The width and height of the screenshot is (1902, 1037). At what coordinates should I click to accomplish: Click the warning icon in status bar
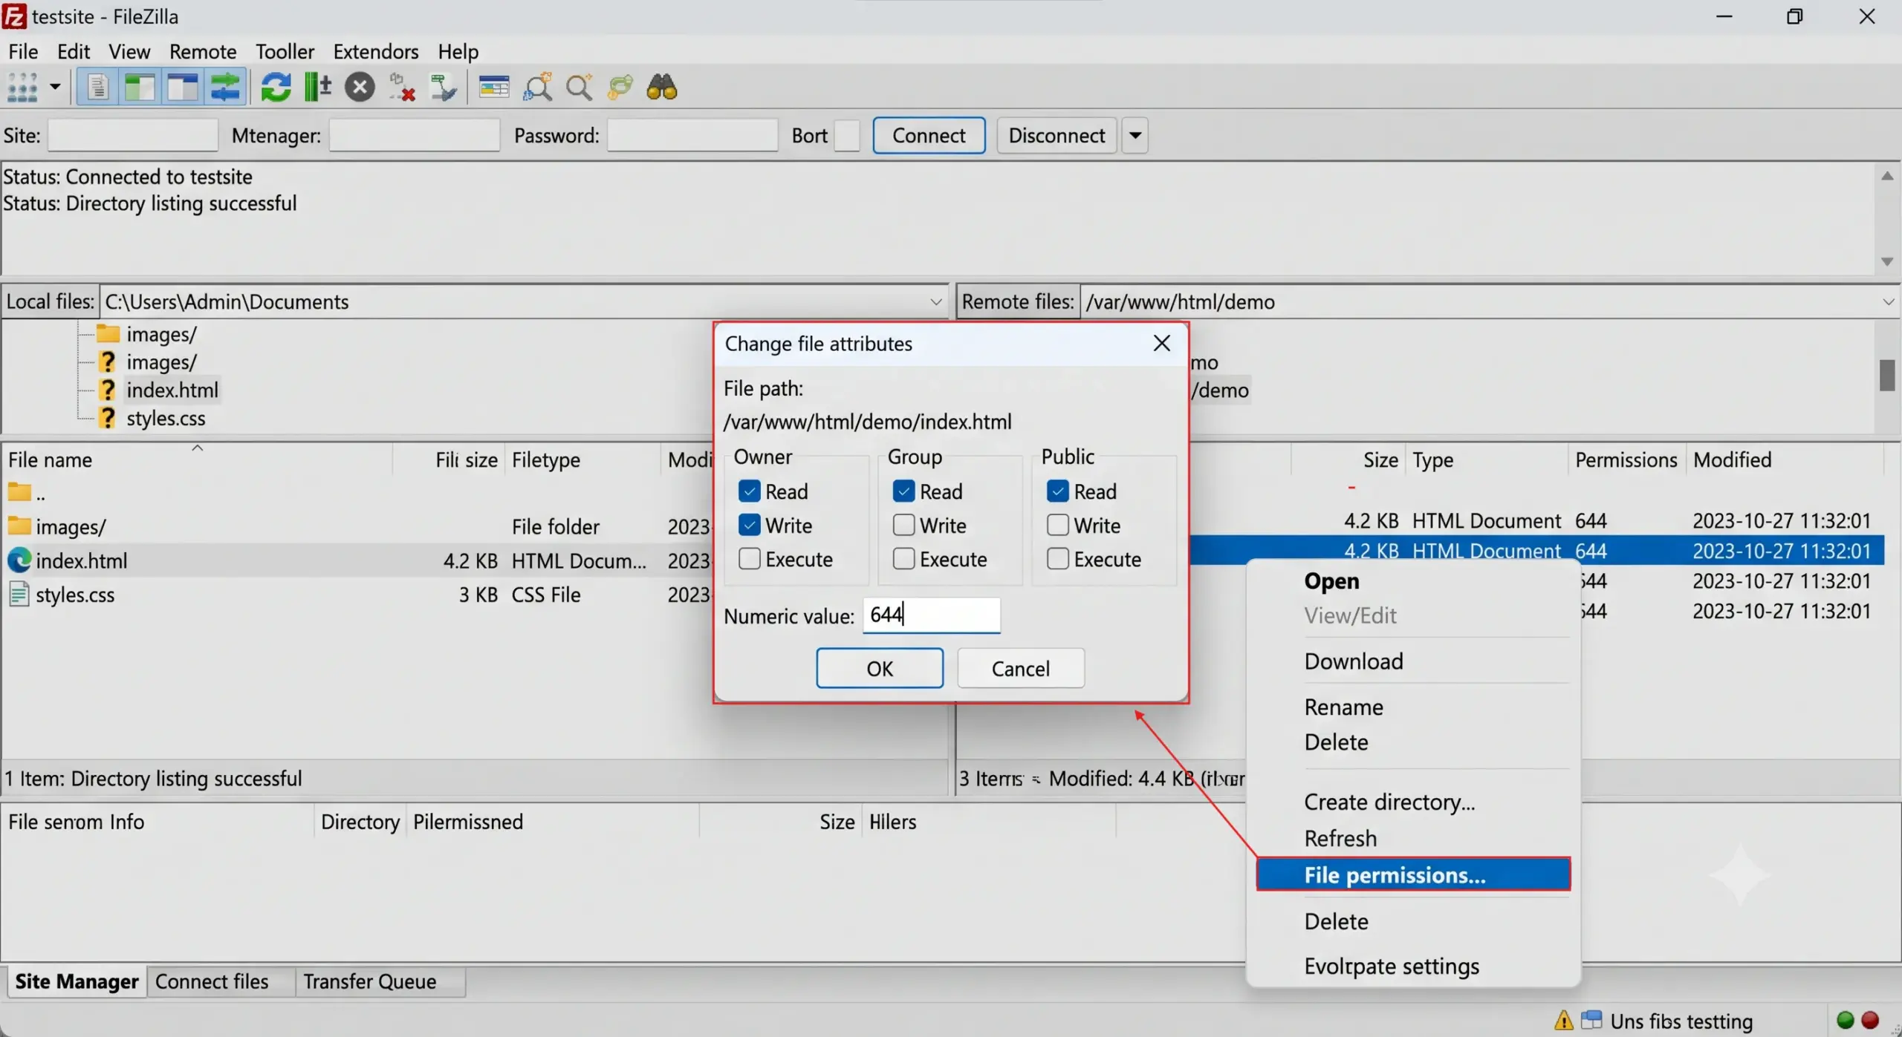click(x=1563, y=1021)
